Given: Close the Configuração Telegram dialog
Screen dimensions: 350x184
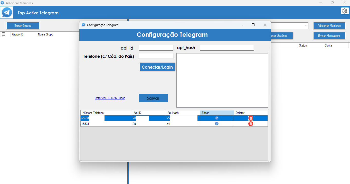Looking at the screenshot, I should (265, 25).
